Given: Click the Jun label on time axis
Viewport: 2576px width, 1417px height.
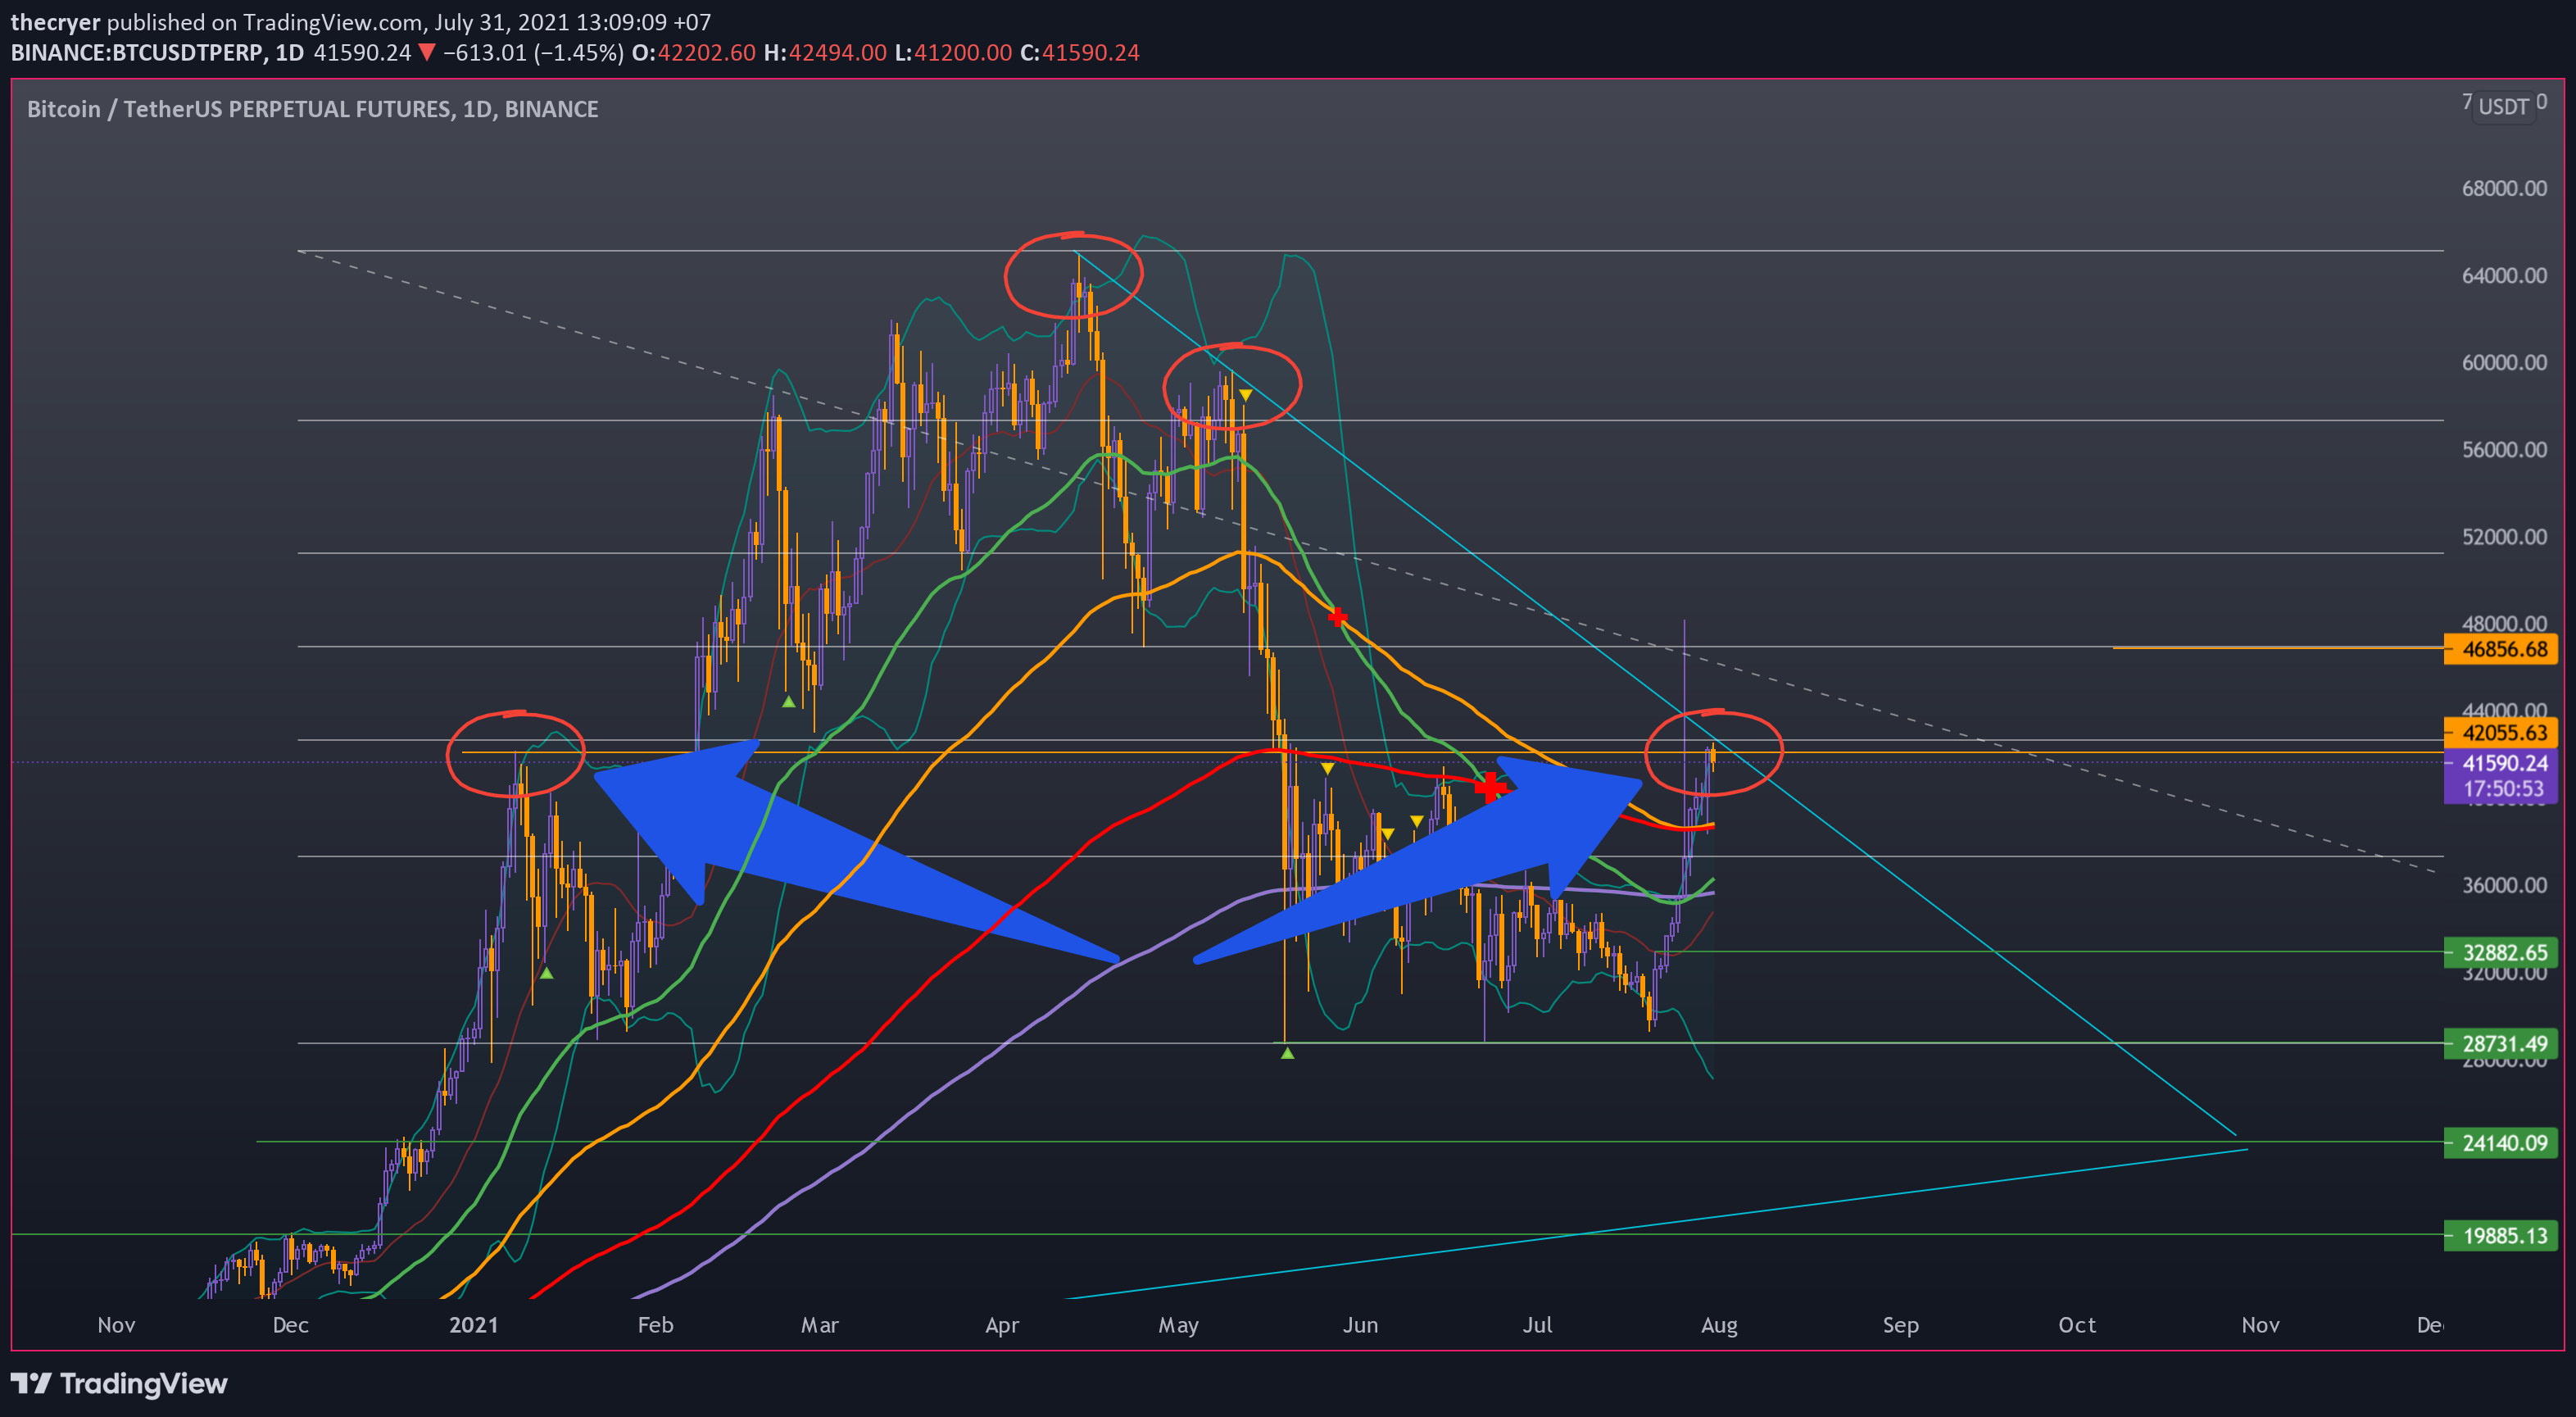Looking at the screenshot, I should [1361, 1325].
